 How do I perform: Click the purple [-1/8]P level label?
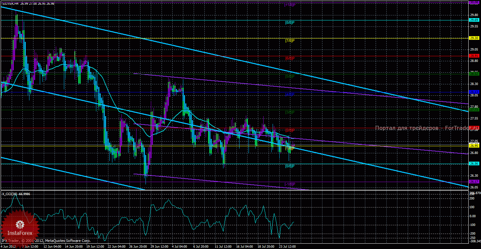coord(290,184)
